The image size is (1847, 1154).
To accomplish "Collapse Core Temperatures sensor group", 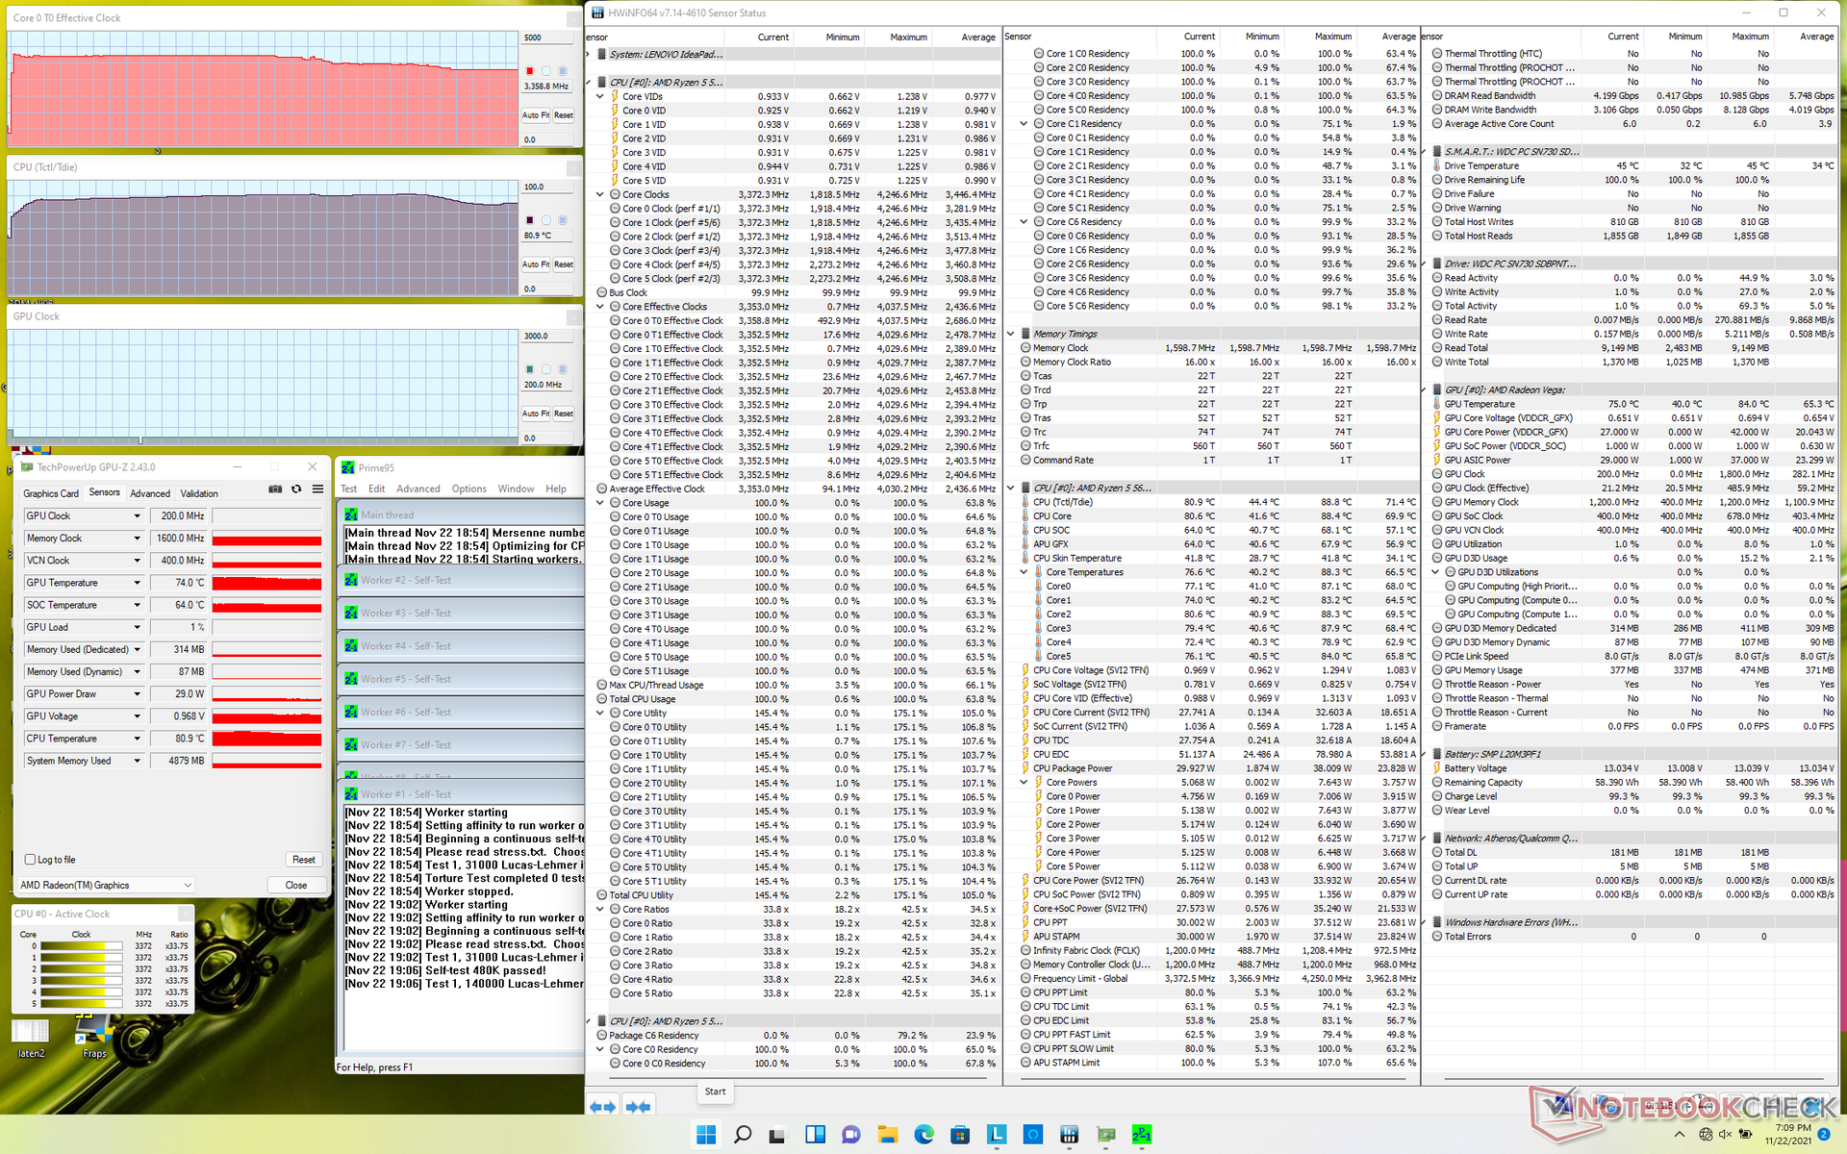I will click(1025, 572).
